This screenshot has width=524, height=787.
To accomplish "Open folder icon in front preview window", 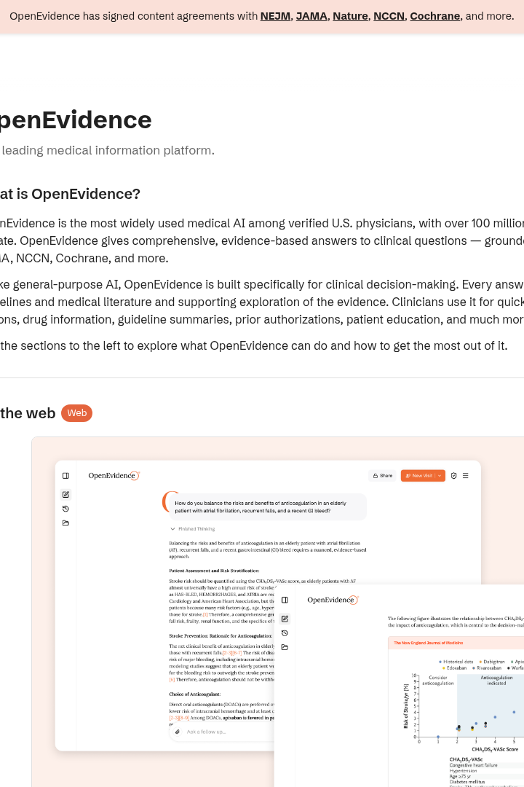I will pyautogui.click(x=285, y=648).
